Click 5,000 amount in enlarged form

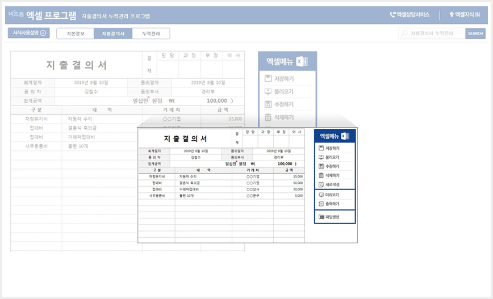(299, 196)
